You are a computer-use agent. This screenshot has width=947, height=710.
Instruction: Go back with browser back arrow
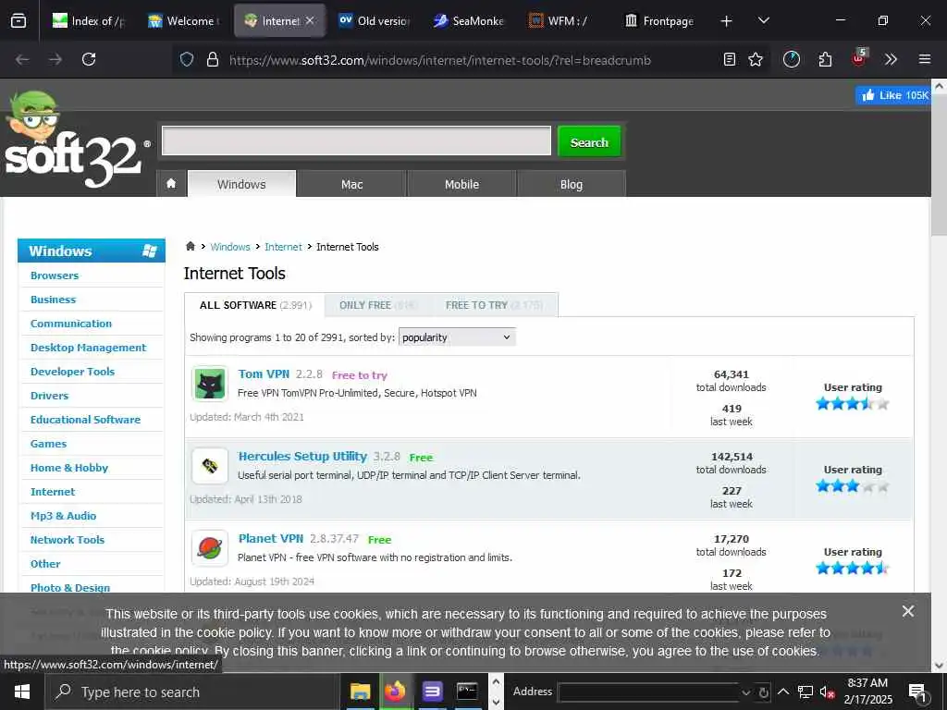click(x=22, y=59)
